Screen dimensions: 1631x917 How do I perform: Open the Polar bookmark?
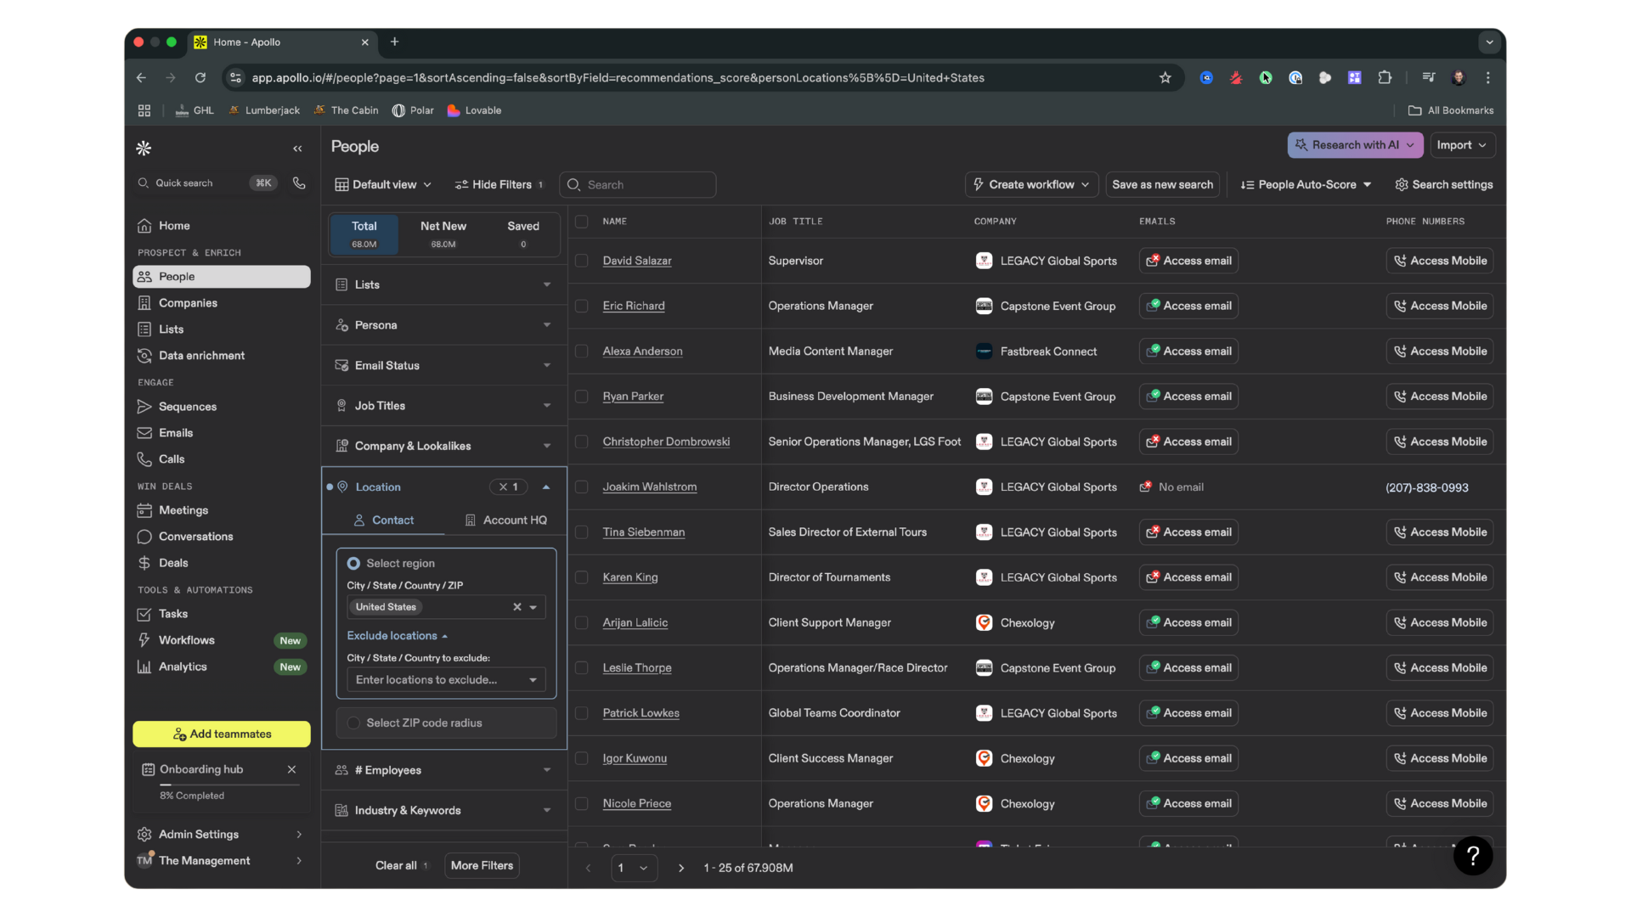click(x=413, y=110)
